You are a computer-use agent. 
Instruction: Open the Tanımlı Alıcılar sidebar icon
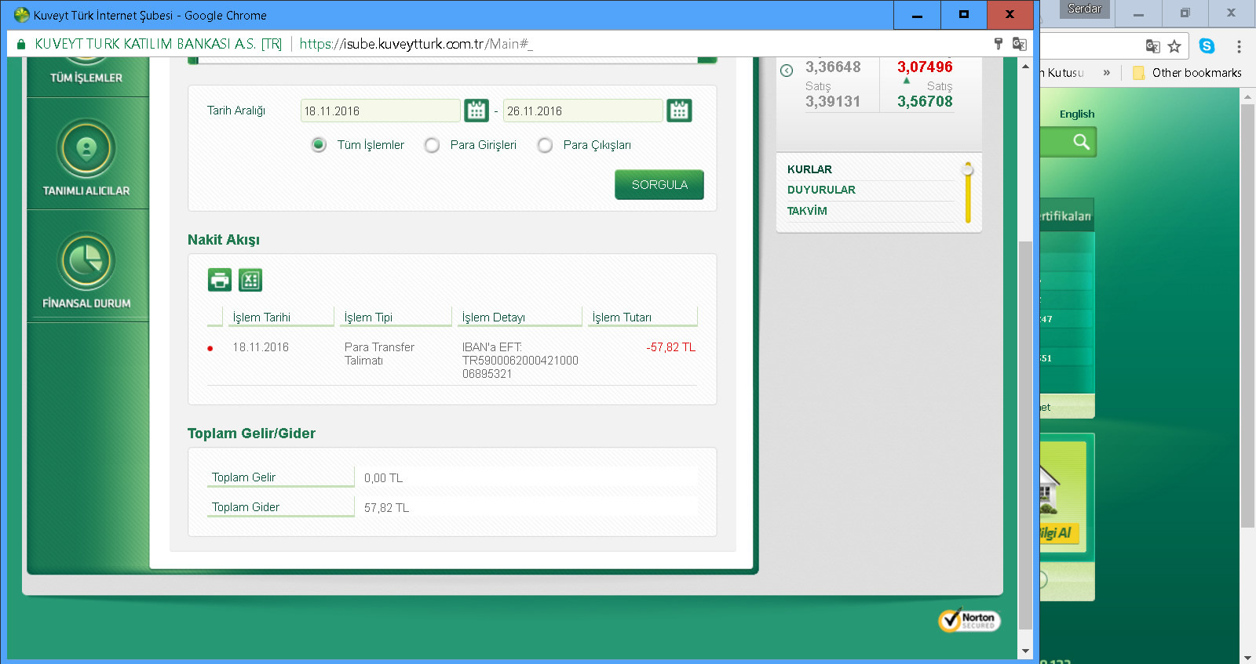point(86,148)
